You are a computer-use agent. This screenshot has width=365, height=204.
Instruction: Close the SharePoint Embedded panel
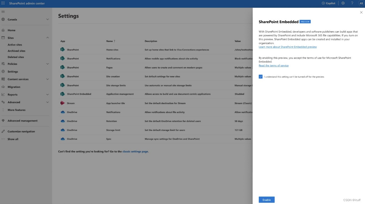click(361, 12)
